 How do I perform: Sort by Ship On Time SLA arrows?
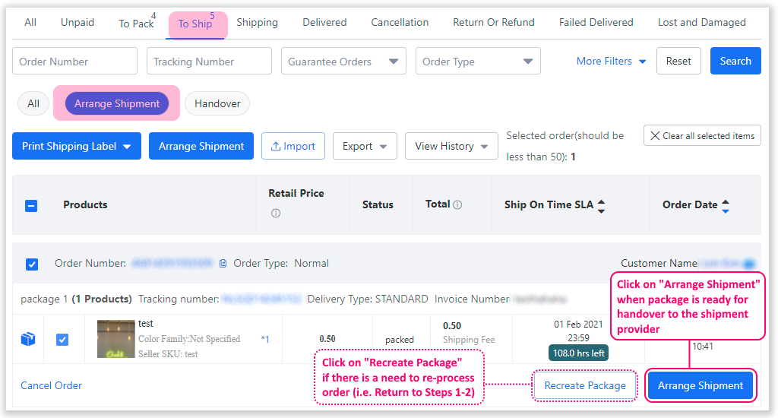click(x=602, y=205)
